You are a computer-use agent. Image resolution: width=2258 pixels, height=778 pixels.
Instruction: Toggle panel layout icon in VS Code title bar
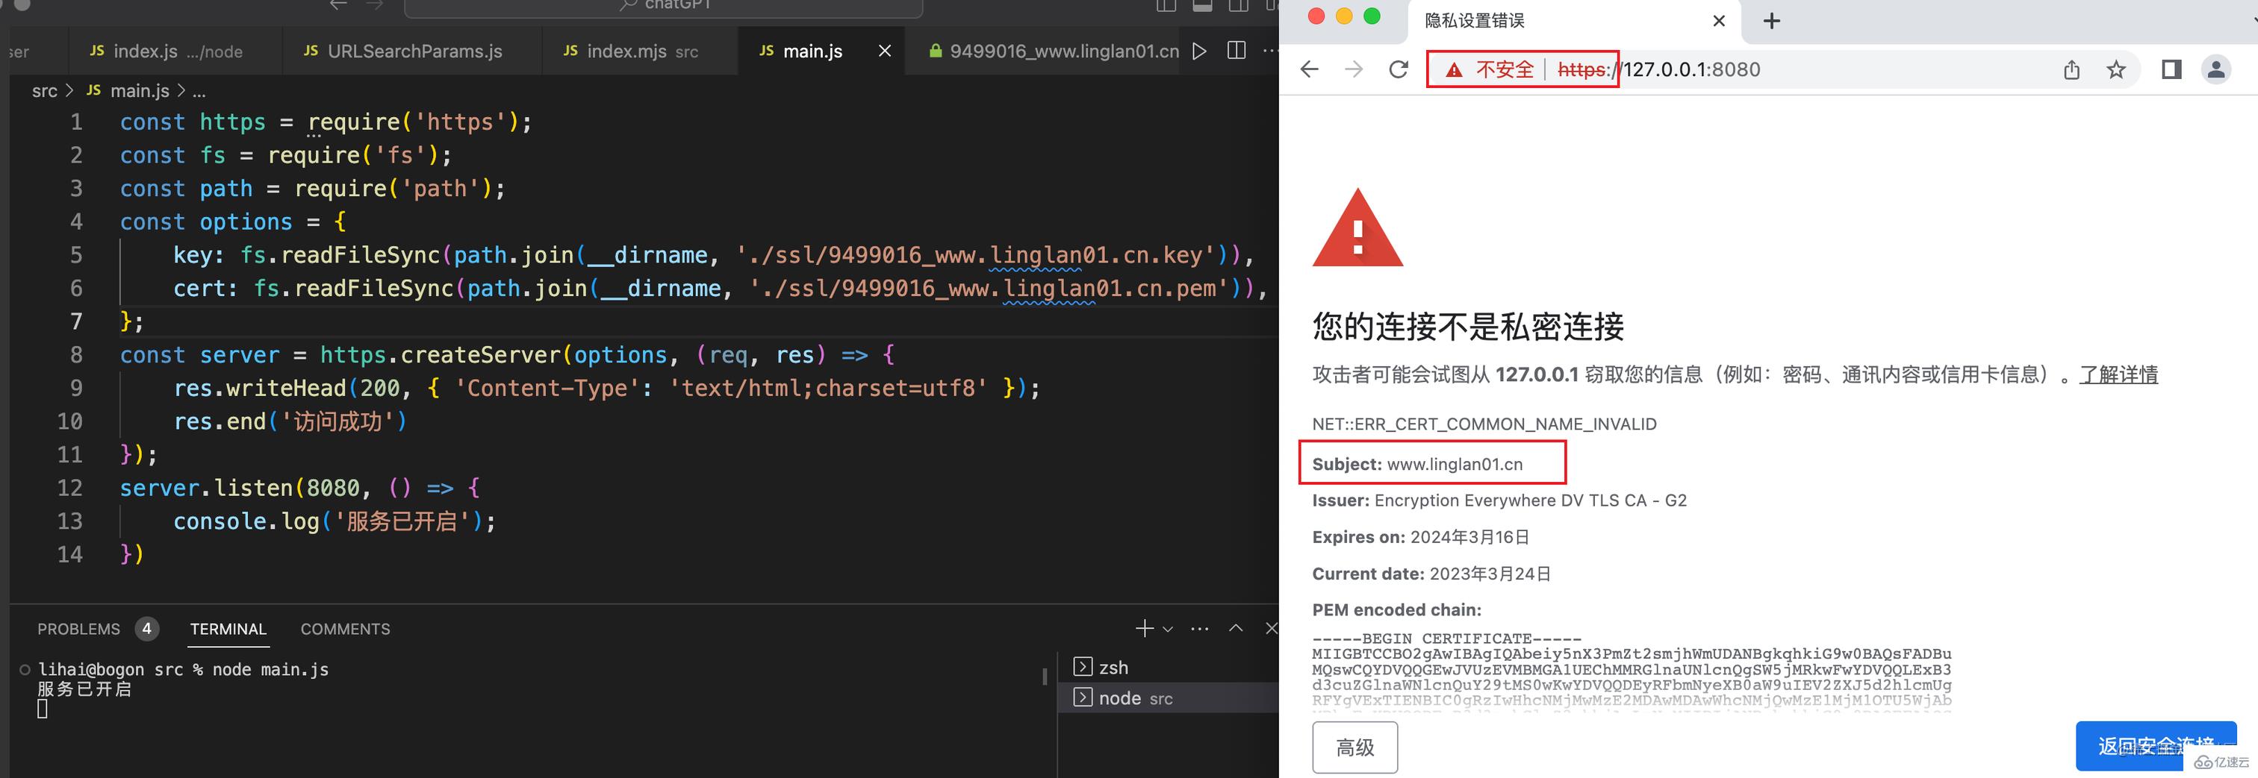click(x=1203, y=4)
